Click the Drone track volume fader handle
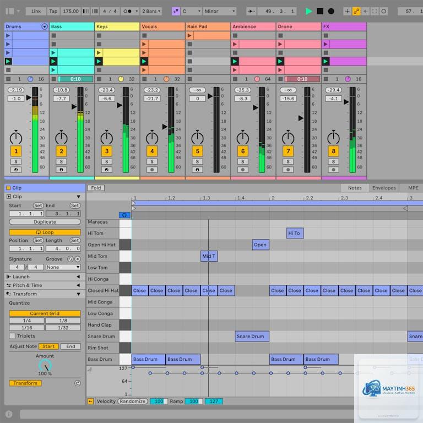 [301, 118]
